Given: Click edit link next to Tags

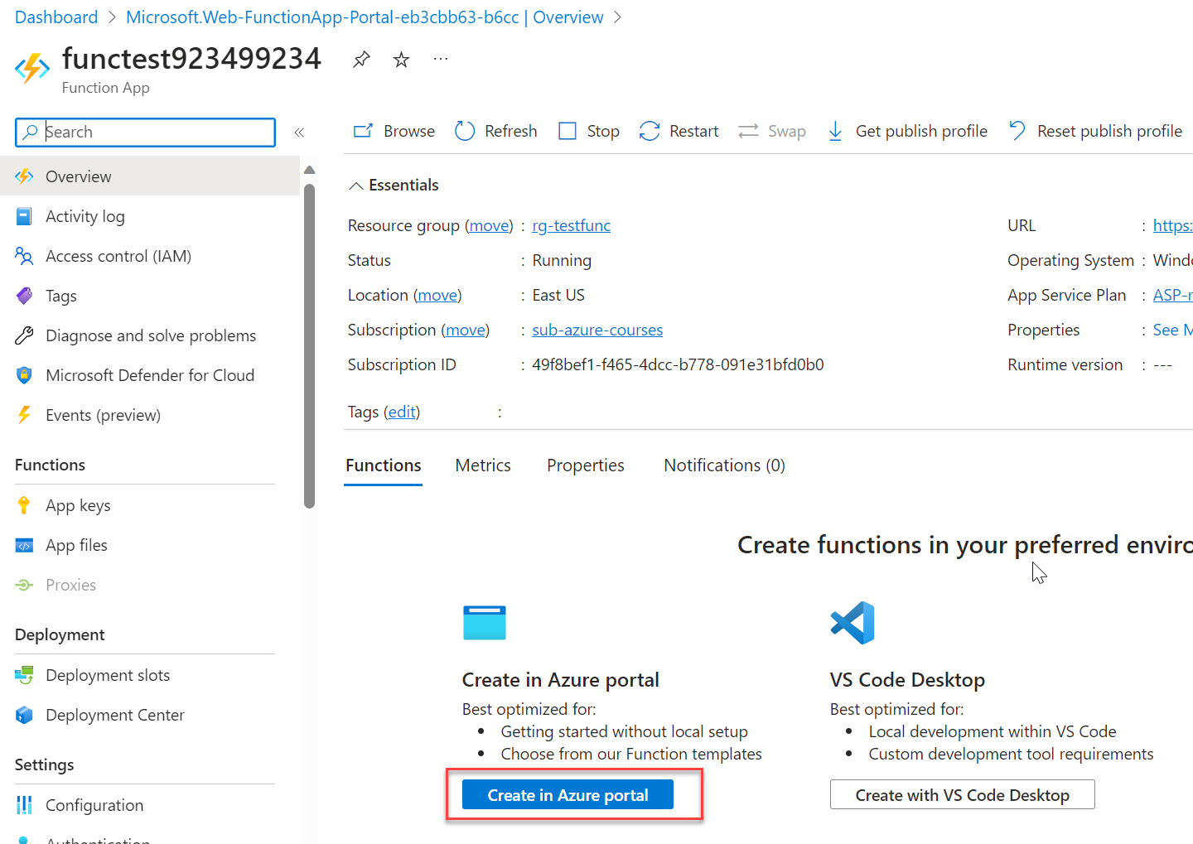Looking at the screenshot, I should (x=402, y=412).
